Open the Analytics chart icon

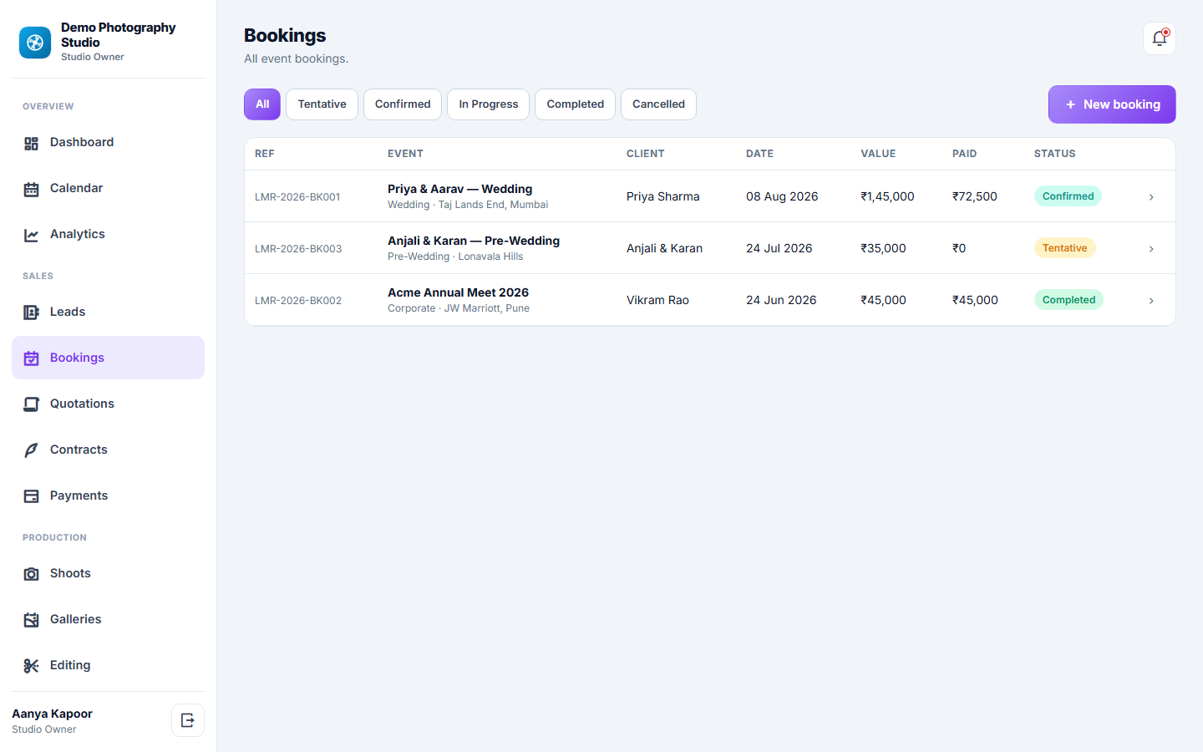31,236
